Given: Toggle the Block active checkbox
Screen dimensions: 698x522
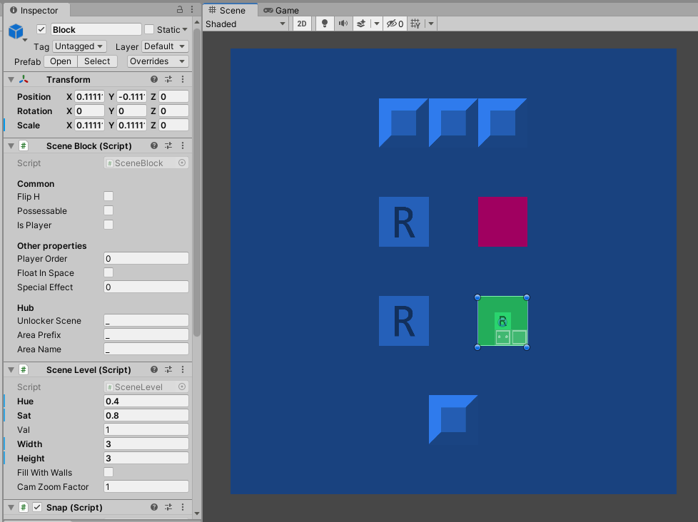Looking at the screenshot, I should click(x=41, y=29).
